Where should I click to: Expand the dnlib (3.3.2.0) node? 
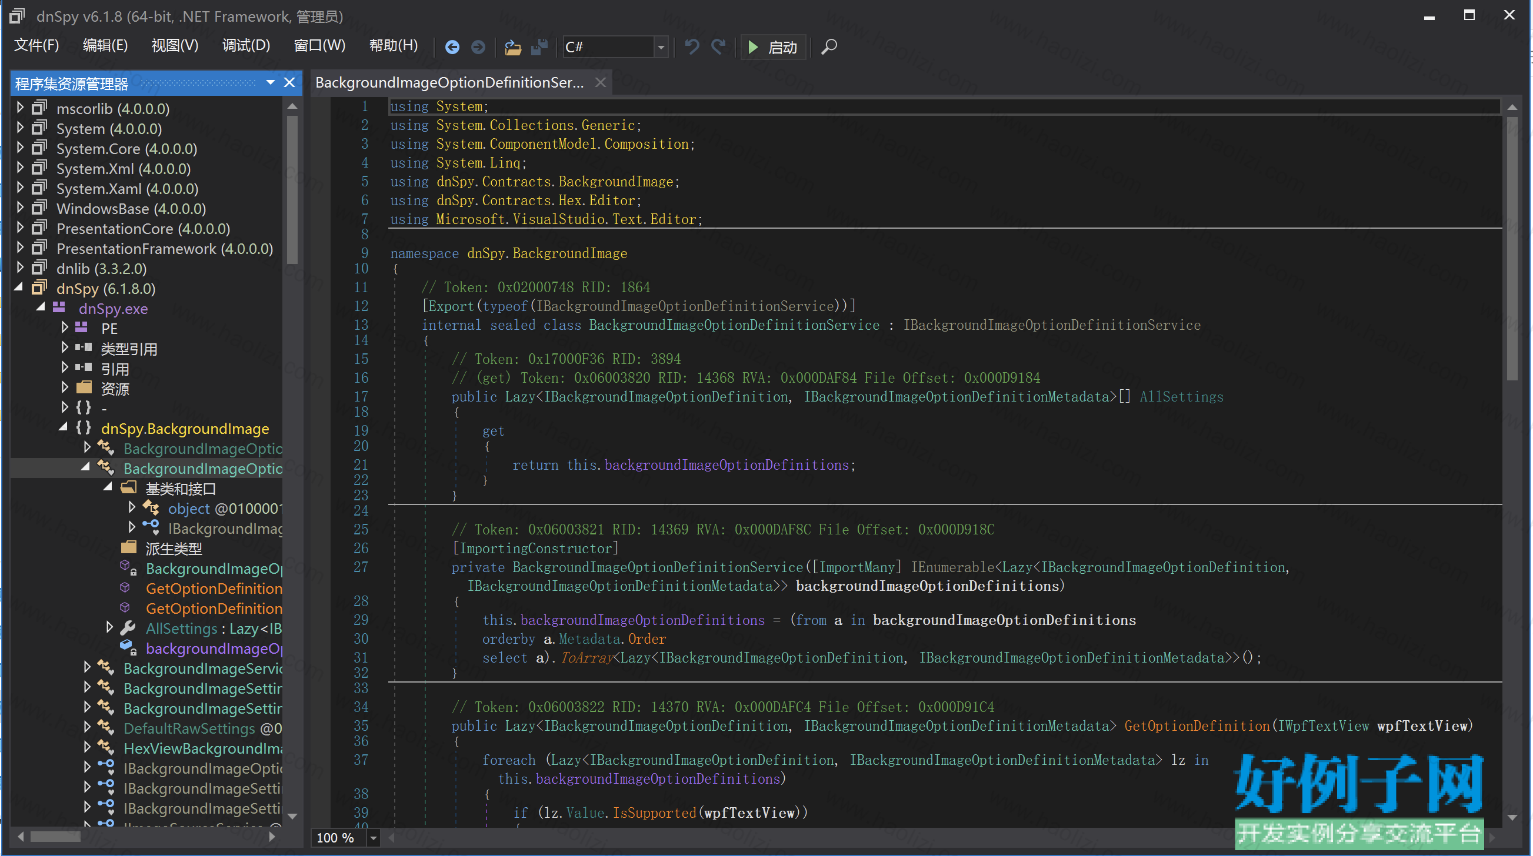pyautogui.click(x=20, y=267)
